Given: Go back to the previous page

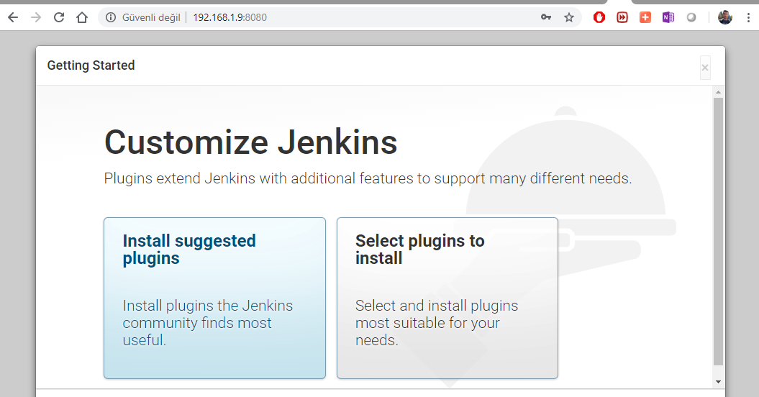Looking at the screenshot, I should pos(13,17).
